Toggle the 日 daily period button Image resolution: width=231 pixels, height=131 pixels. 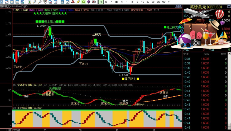[x=101, y=2]
